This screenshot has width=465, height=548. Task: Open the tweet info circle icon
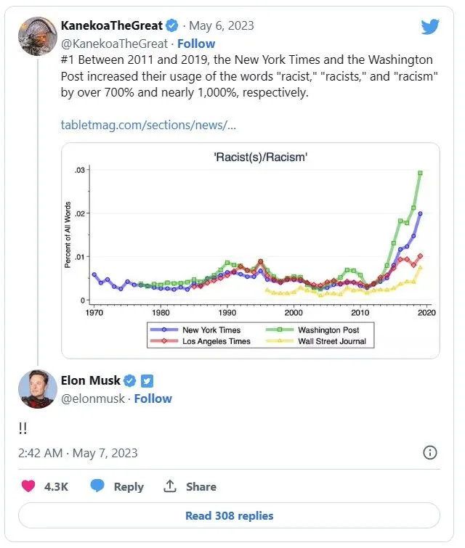click(x=430, y=452)
